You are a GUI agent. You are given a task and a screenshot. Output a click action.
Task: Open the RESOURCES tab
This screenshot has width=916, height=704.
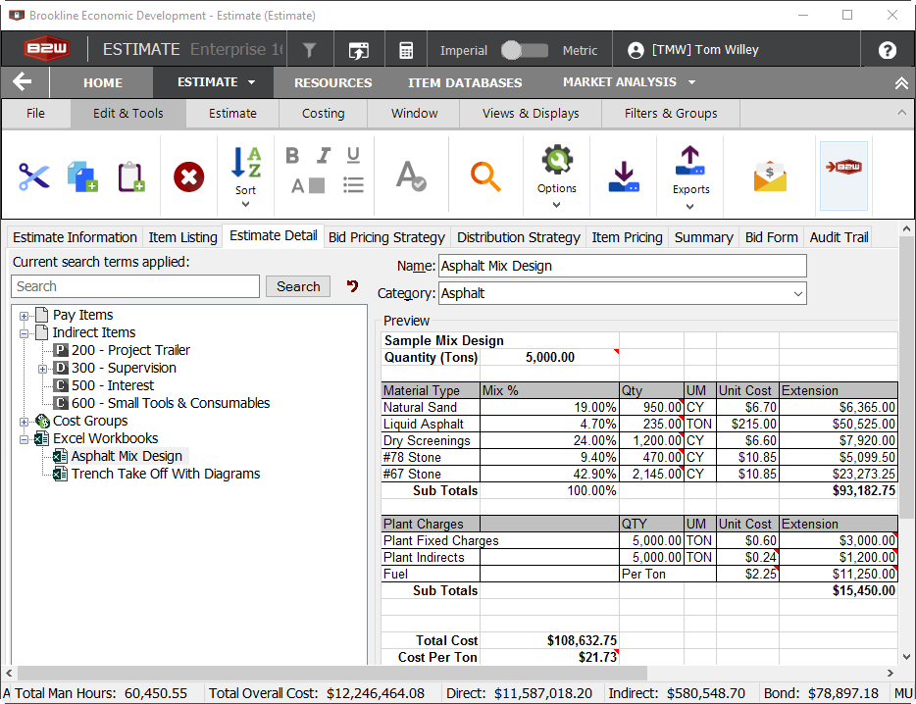point(333,83)
